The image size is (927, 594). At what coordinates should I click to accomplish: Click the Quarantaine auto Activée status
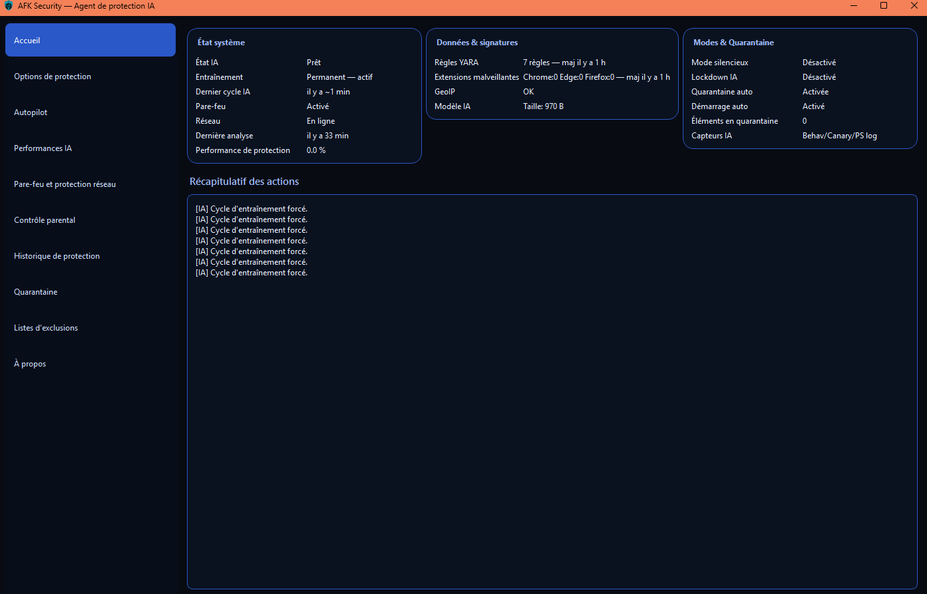point(815,92)
